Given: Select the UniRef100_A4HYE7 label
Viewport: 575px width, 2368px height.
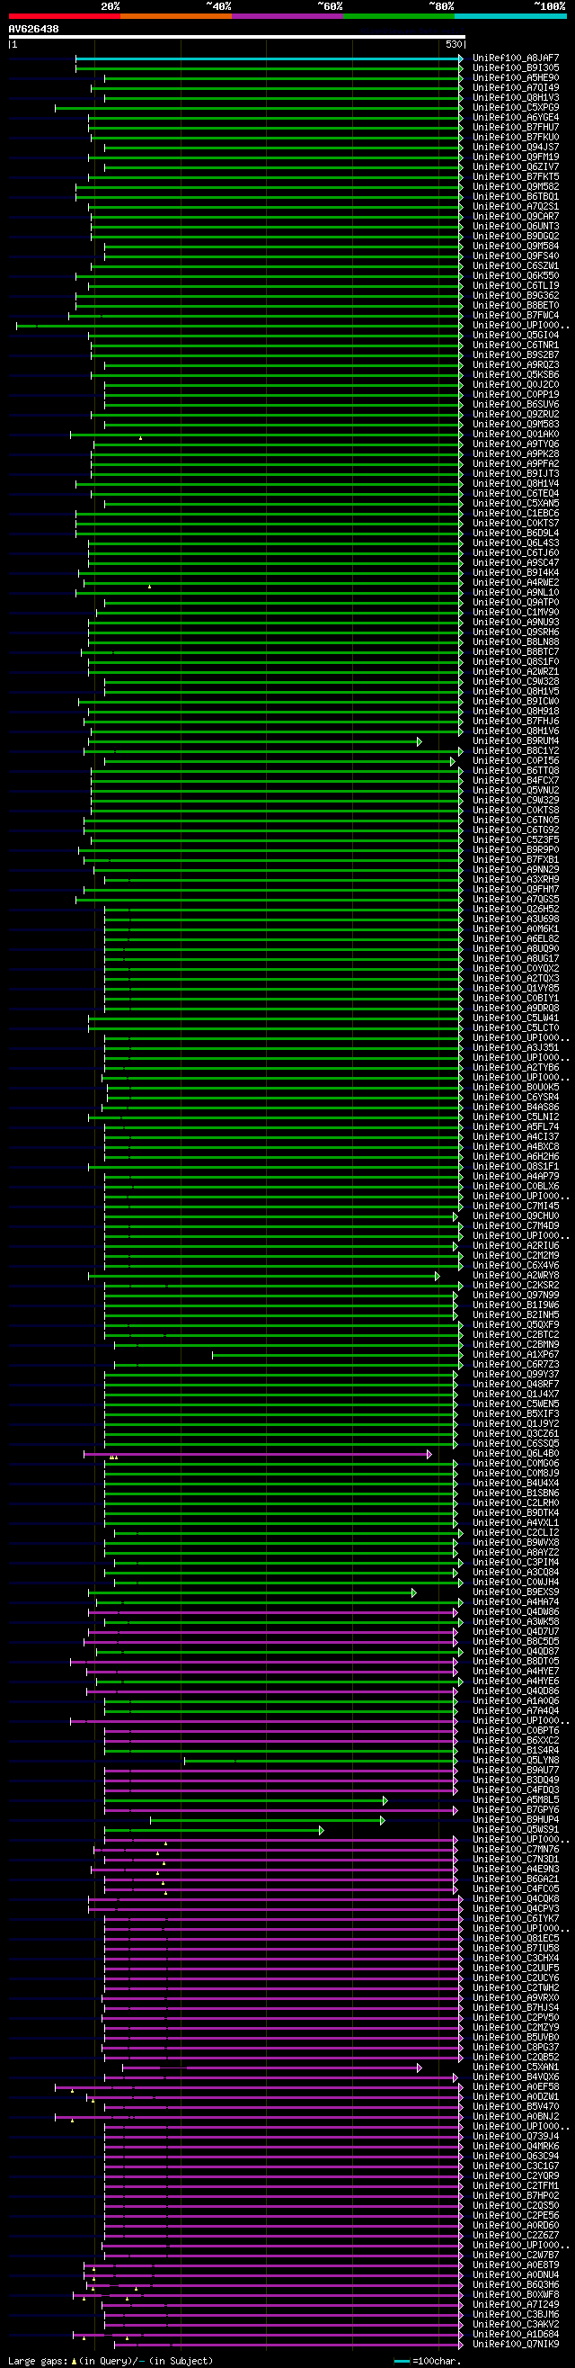Looking at the screenshot, I should coord(517,1673).
